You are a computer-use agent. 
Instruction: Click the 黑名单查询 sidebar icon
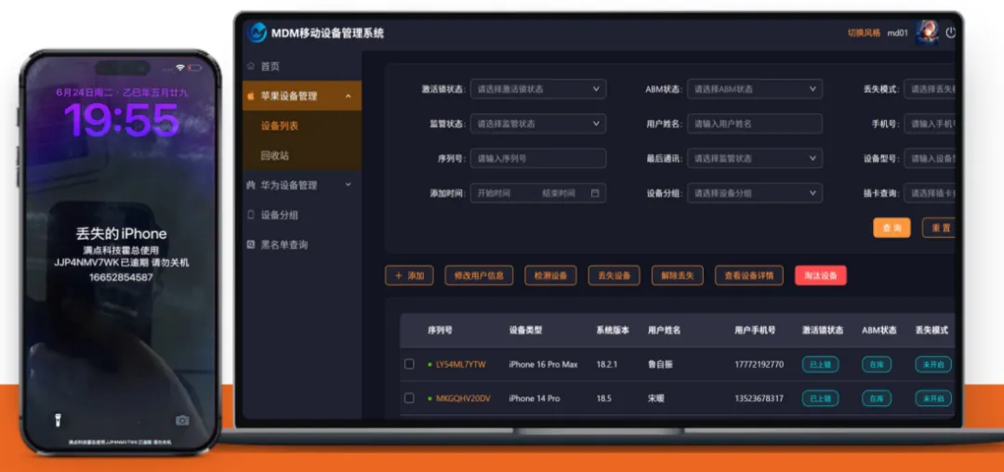[x=250, y=244]
